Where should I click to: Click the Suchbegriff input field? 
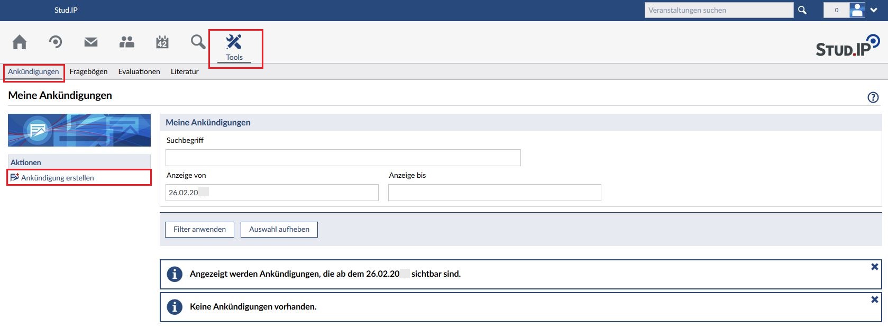tap(343, 158)
